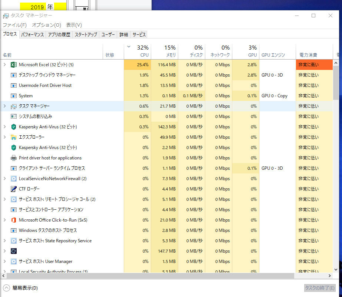
Task: Sort by the ディスク column header
Action: pyautogui.click(x=192, y=51)
